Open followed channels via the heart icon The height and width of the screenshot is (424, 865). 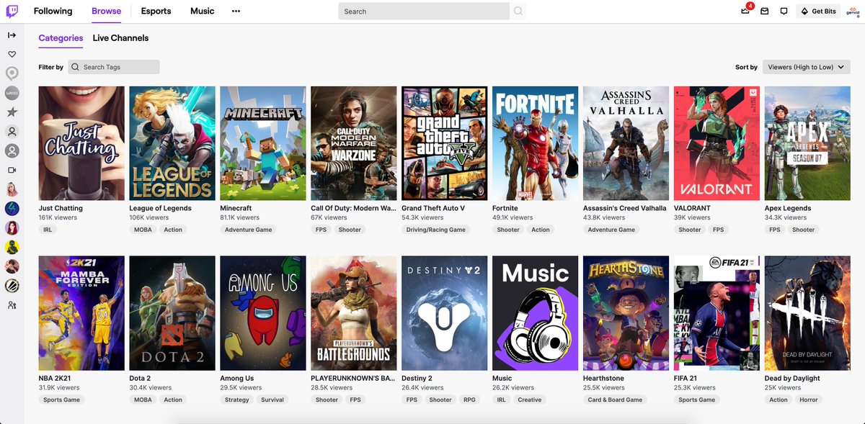click(x=12, y=54)
